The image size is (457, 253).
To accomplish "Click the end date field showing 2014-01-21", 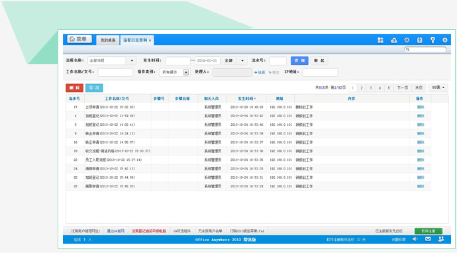I will pyautogui.click(x=207, y=61).
